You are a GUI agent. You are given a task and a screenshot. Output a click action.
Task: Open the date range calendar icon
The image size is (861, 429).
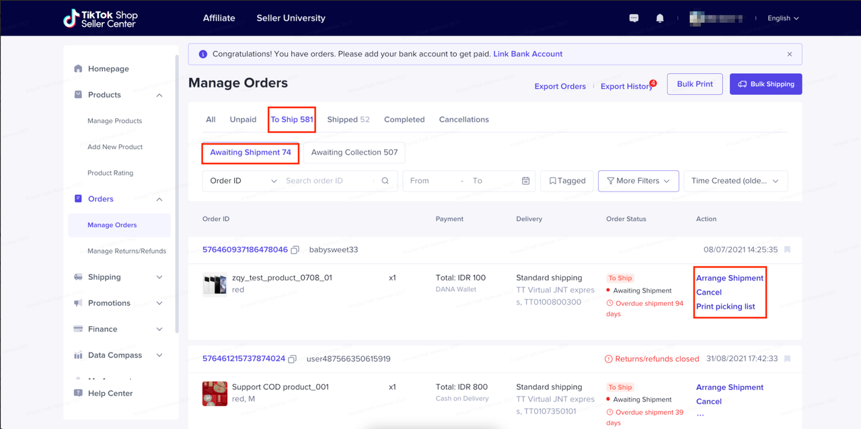point(526,181)
